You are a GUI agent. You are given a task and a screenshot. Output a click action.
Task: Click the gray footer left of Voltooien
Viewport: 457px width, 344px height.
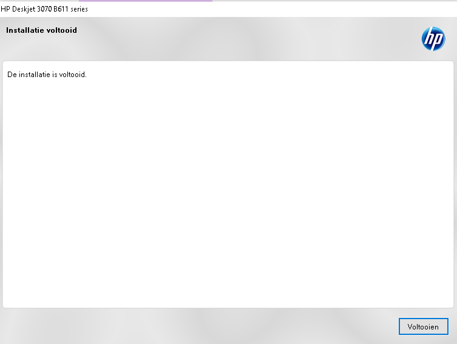pos(200,326)
